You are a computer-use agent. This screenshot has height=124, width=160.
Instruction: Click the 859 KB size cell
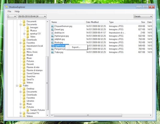point(142,26)
